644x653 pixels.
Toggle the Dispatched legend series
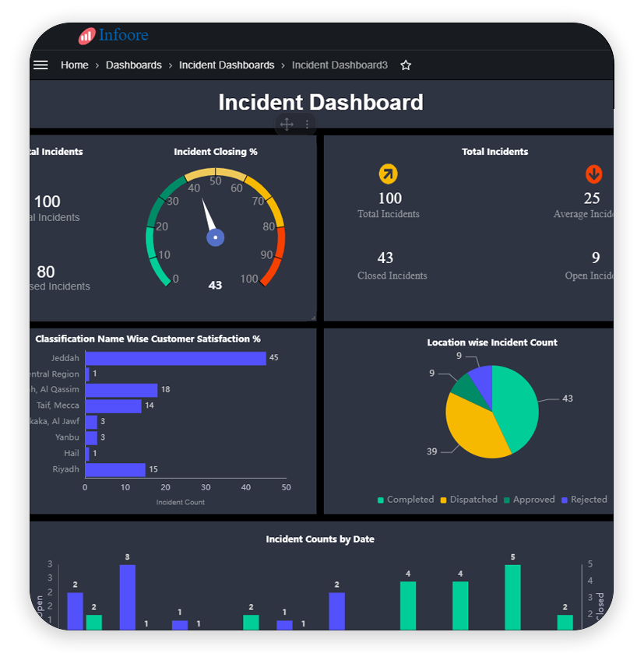point(469,500)
